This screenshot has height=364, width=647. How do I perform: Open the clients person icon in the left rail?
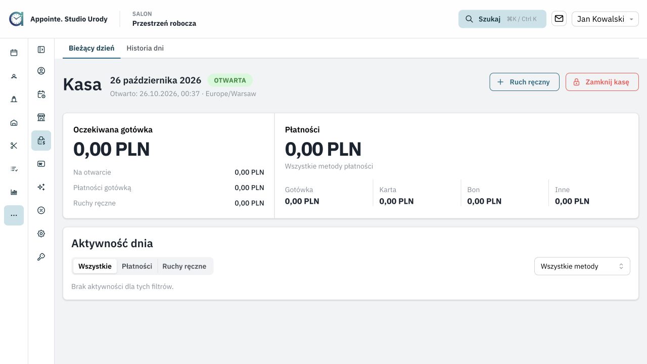[14, 76]
